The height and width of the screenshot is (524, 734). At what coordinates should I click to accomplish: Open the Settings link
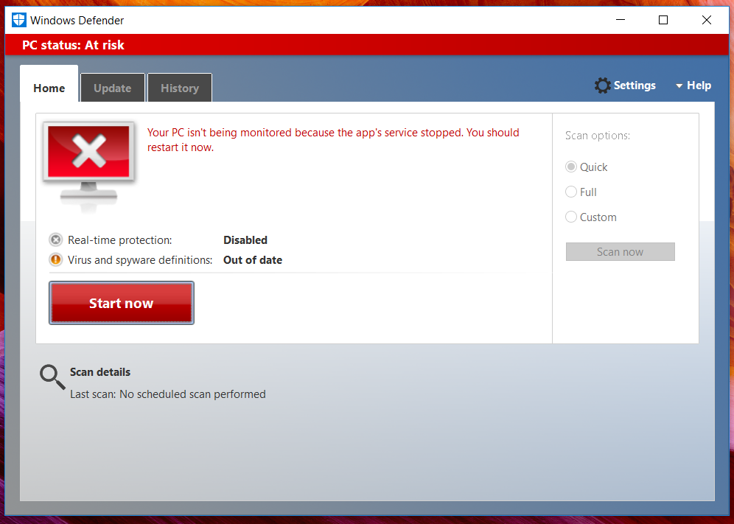pos(635,85)
